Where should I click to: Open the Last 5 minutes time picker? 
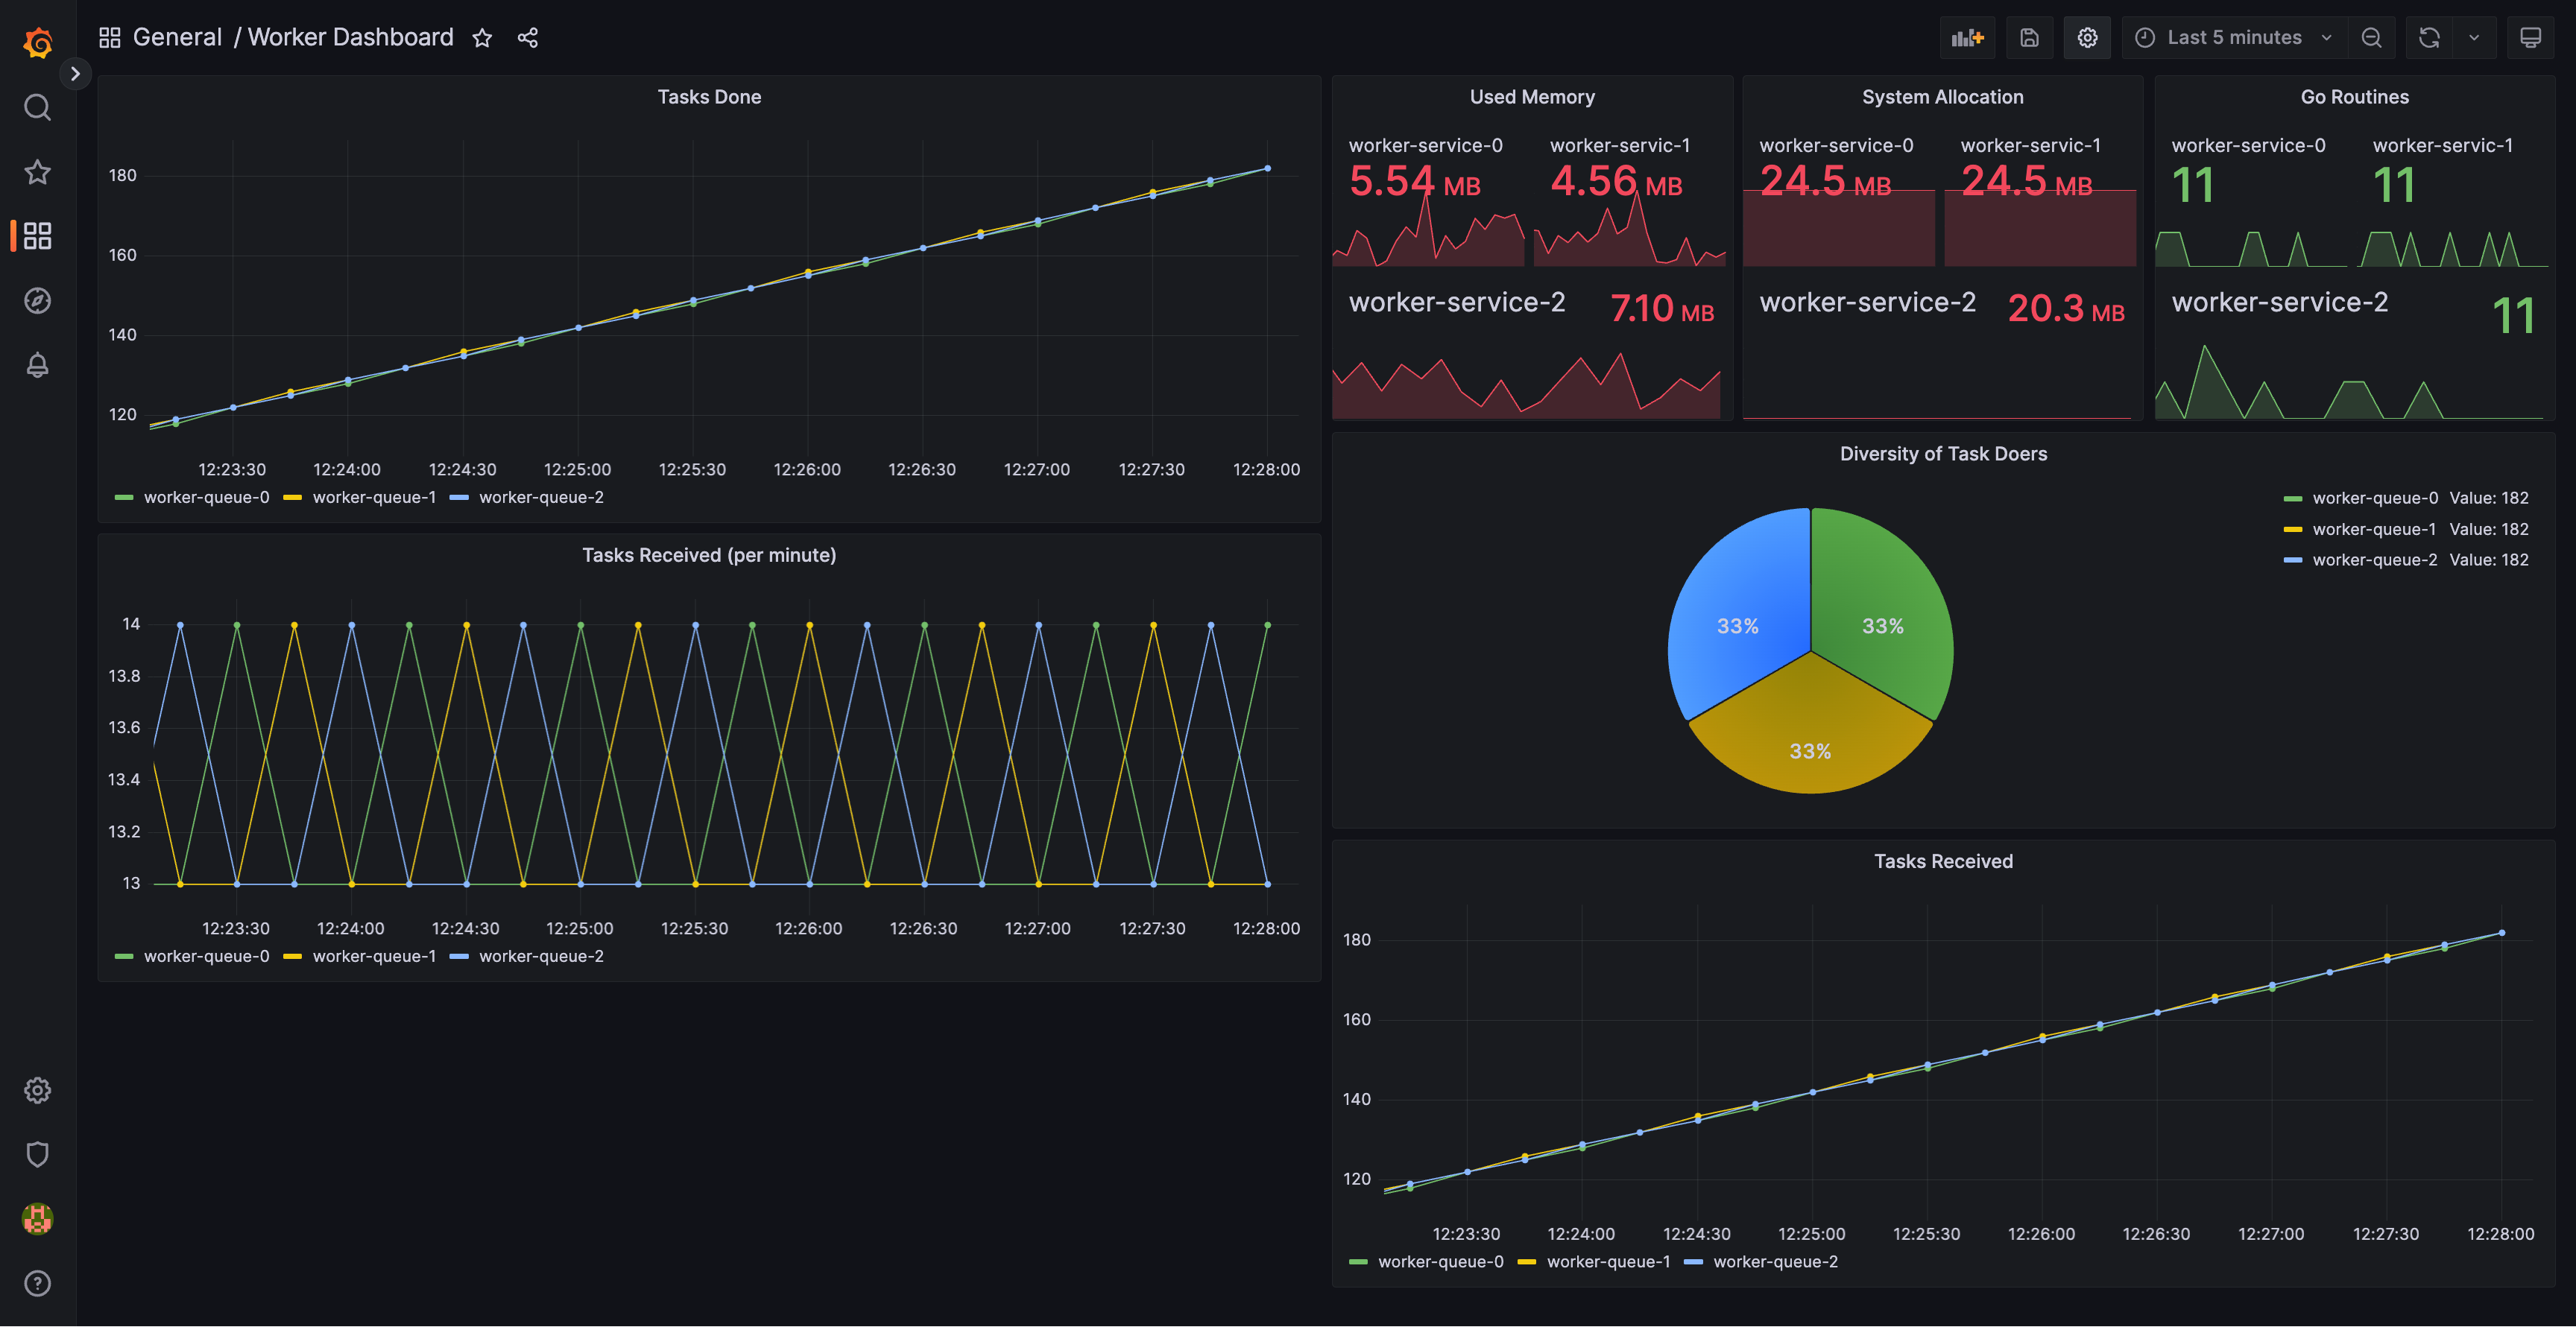coord(2234,38)
